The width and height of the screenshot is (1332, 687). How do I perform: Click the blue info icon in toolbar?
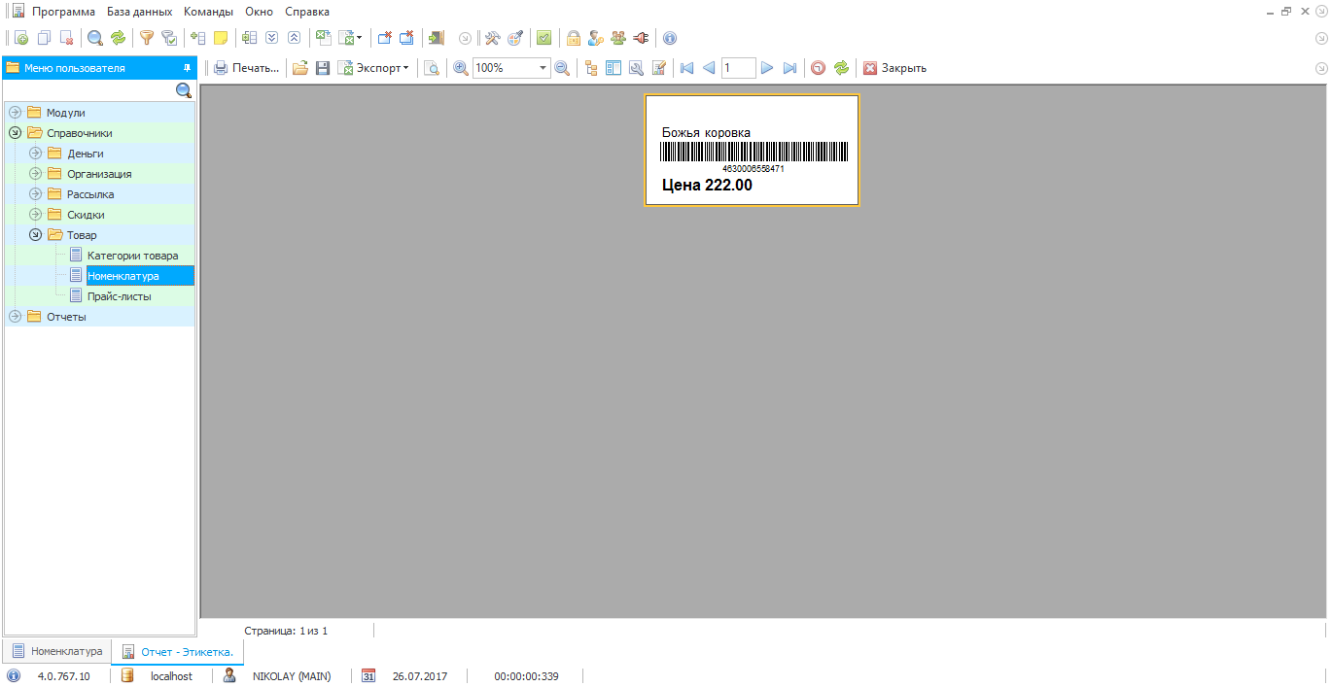(x=670, y=39)
